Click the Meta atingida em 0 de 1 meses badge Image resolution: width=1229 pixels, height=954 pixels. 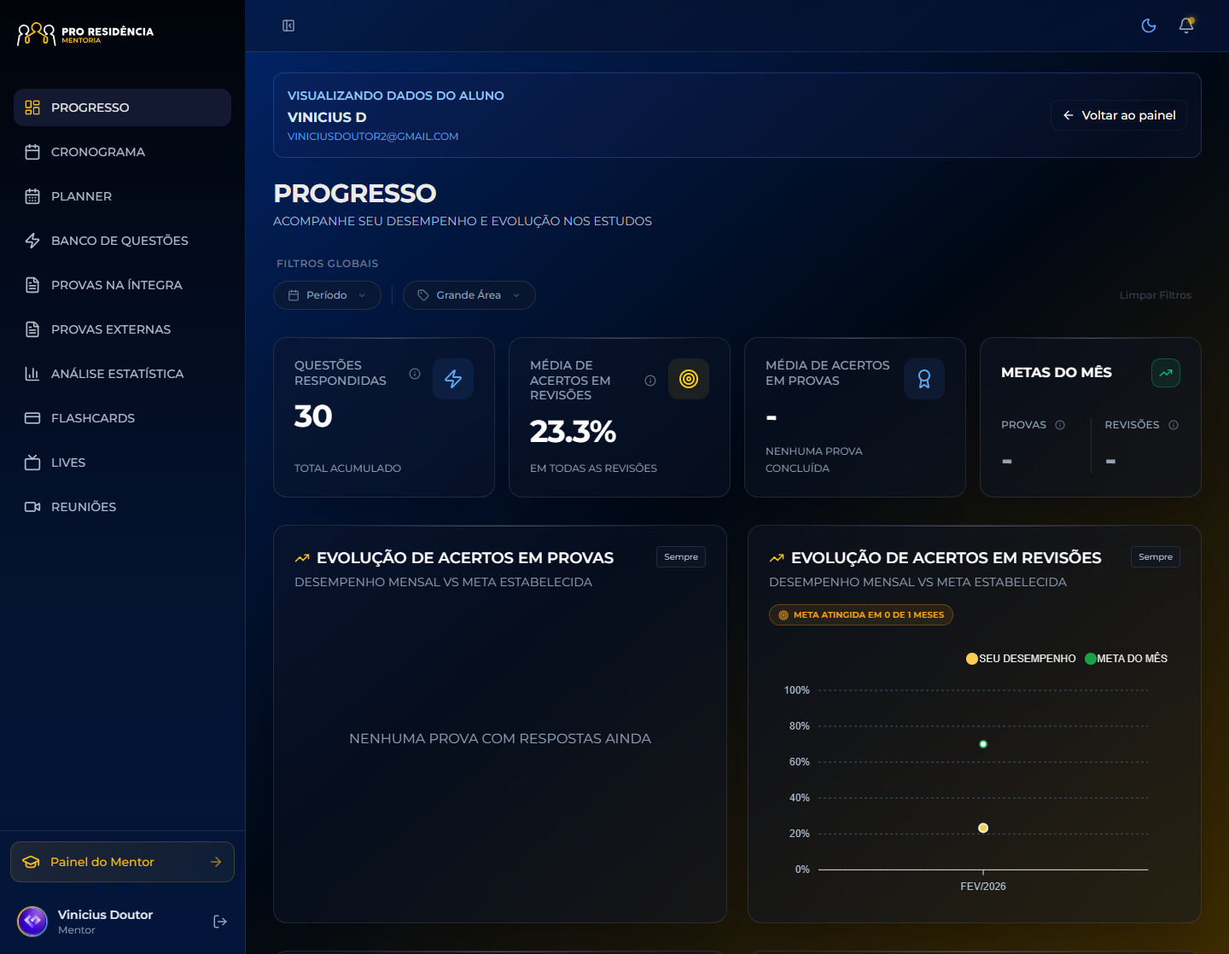[861, 615]
